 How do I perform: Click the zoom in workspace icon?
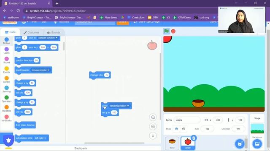click(153, 117)
